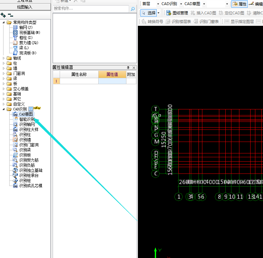Click in the 搜索构件 search field

[x=91, y=9]
